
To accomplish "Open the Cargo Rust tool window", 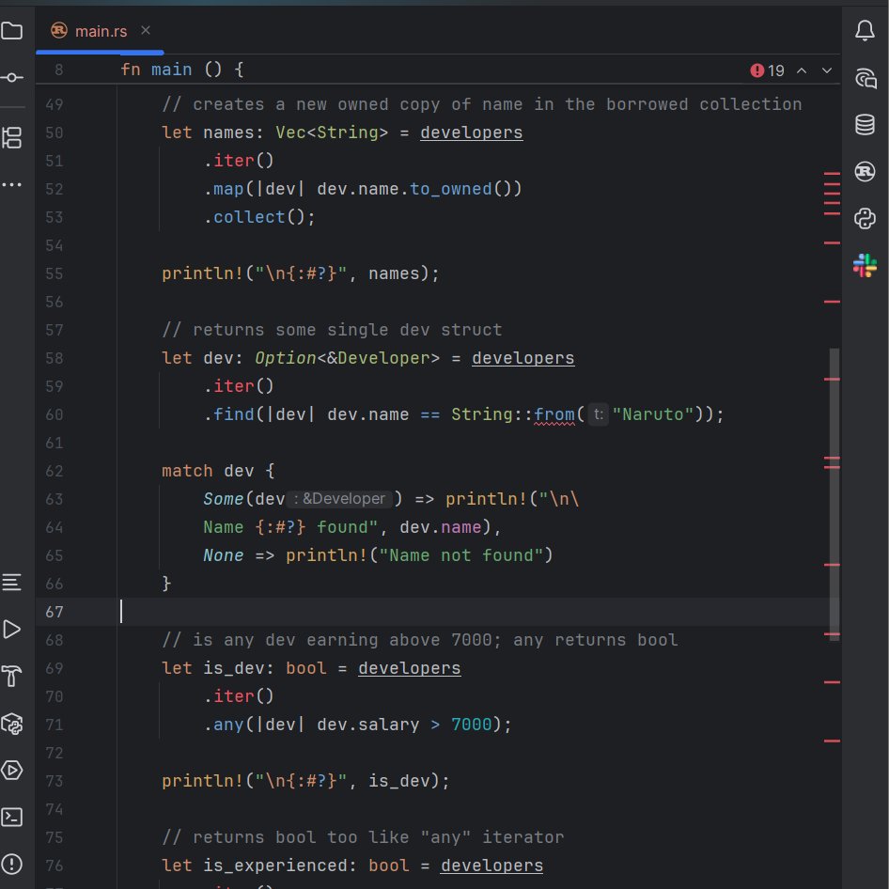I will point(865,171).
